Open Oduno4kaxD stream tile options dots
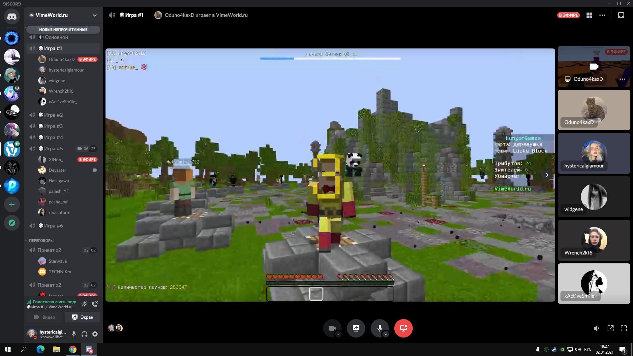This screenshot has height=356, width=633. point(622,79)
